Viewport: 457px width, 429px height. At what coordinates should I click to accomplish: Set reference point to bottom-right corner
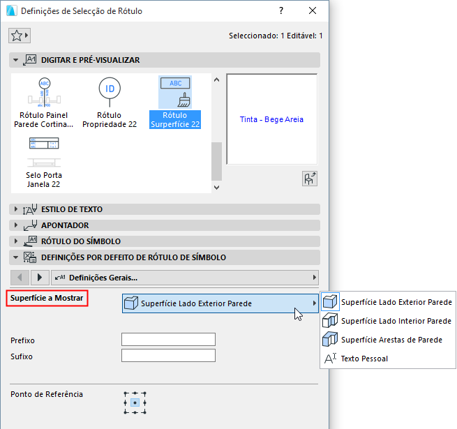144,412
